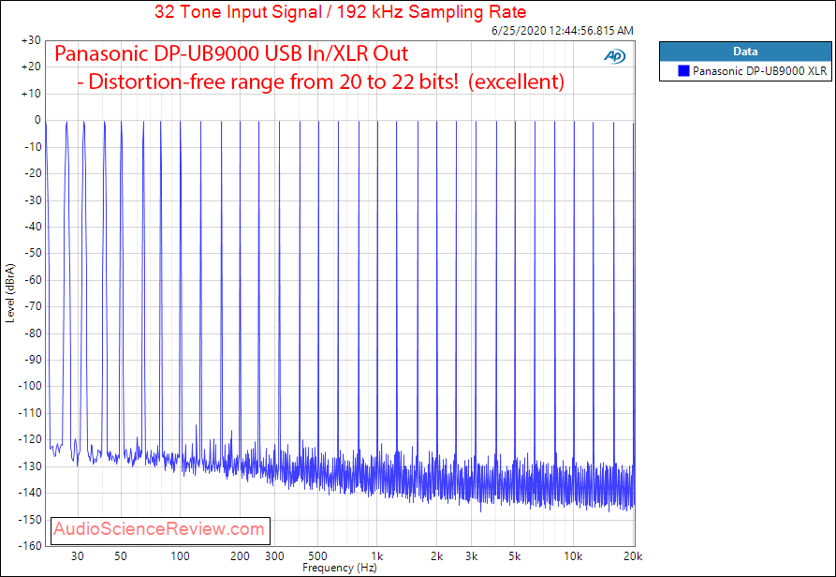Click the Level (dBrA) axis label

tap(9, 293)
